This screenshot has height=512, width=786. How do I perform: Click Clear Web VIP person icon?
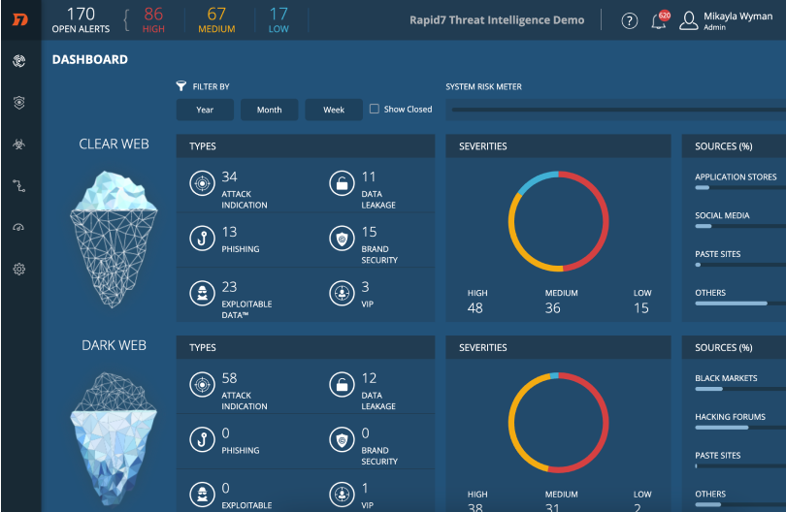pos(342,294)
